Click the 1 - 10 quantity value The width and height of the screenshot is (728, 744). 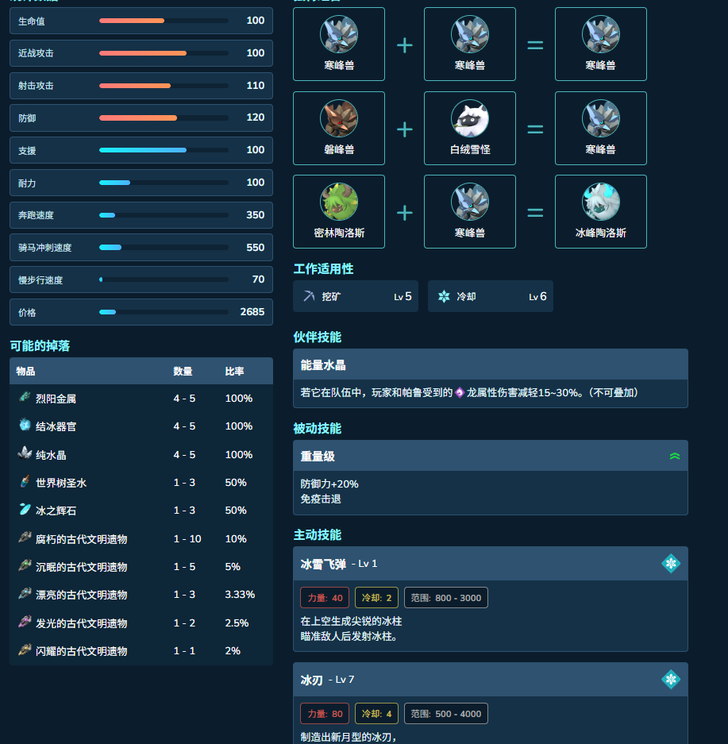pyautogui.click(x=187, y=539)
